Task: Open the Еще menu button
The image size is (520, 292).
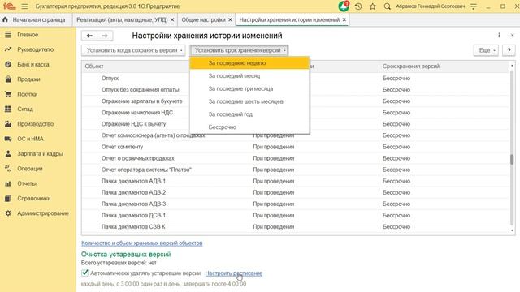Action: click(486, 50)
